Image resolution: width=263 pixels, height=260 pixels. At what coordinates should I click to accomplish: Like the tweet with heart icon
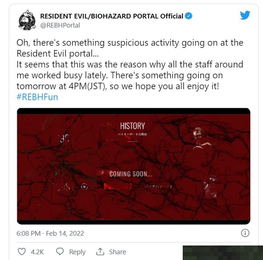pos(22,251)
